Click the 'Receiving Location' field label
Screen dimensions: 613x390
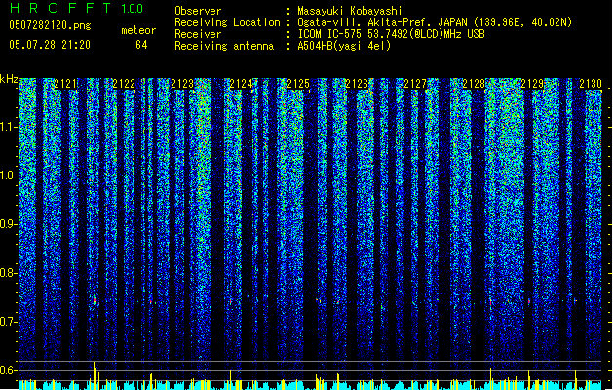point(227,22)
